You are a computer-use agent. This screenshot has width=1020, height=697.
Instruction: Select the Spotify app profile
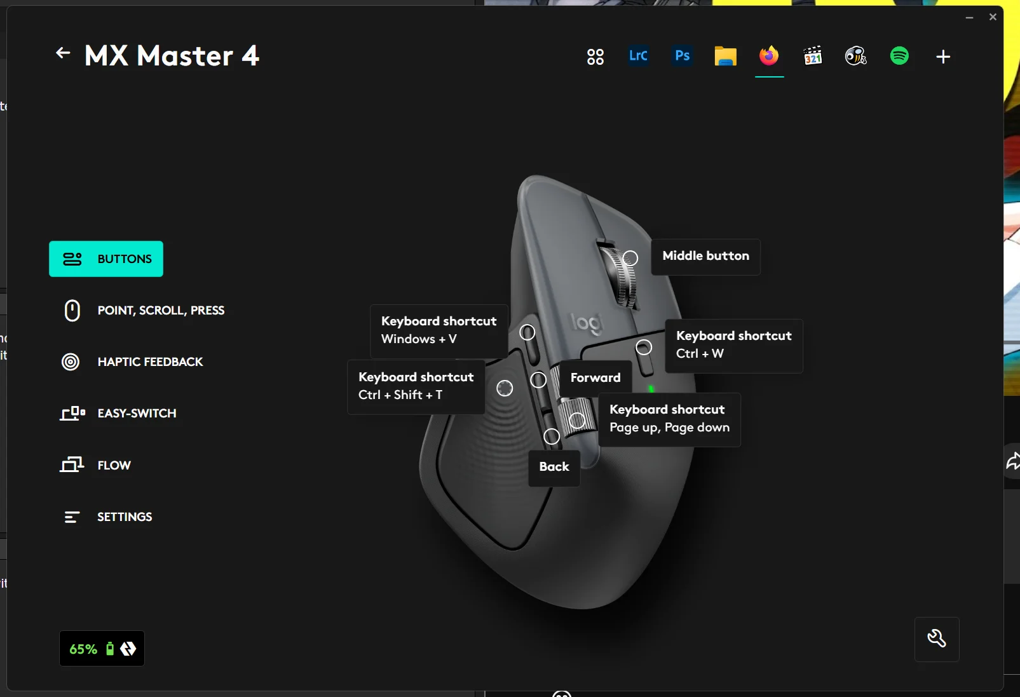tap(899, 56)
